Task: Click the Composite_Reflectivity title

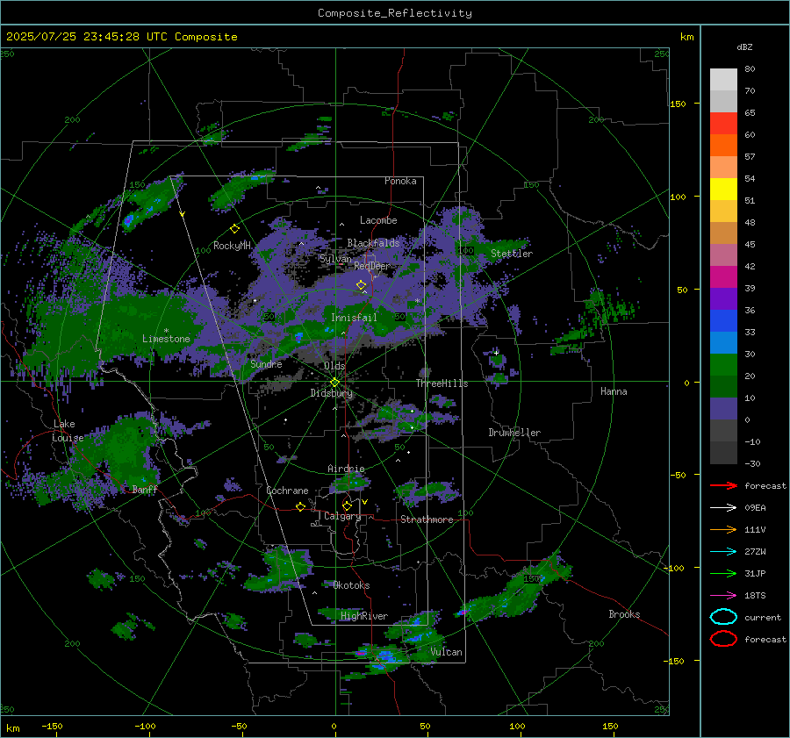Action: (x=394, y=13)
